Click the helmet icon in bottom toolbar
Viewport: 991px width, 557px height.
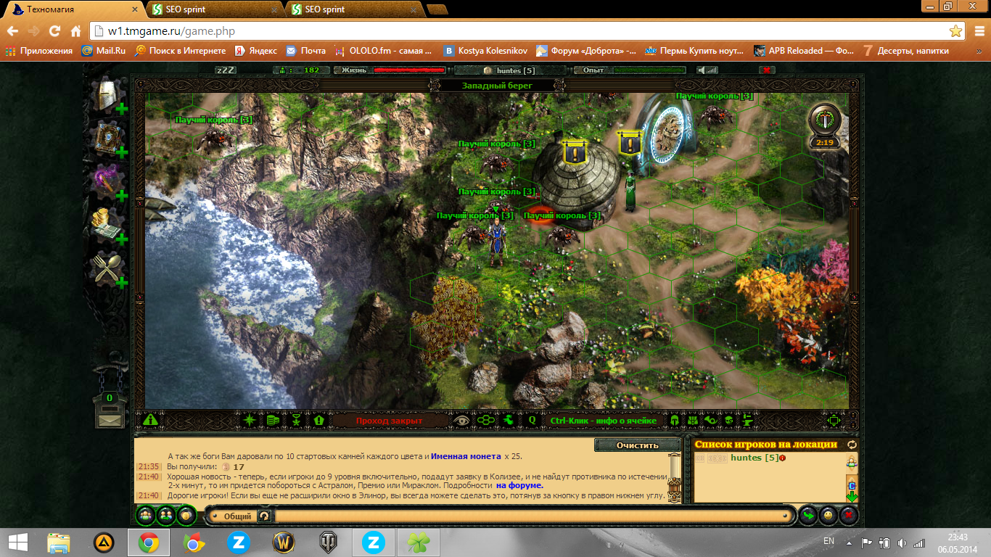(x=674, y=420)
